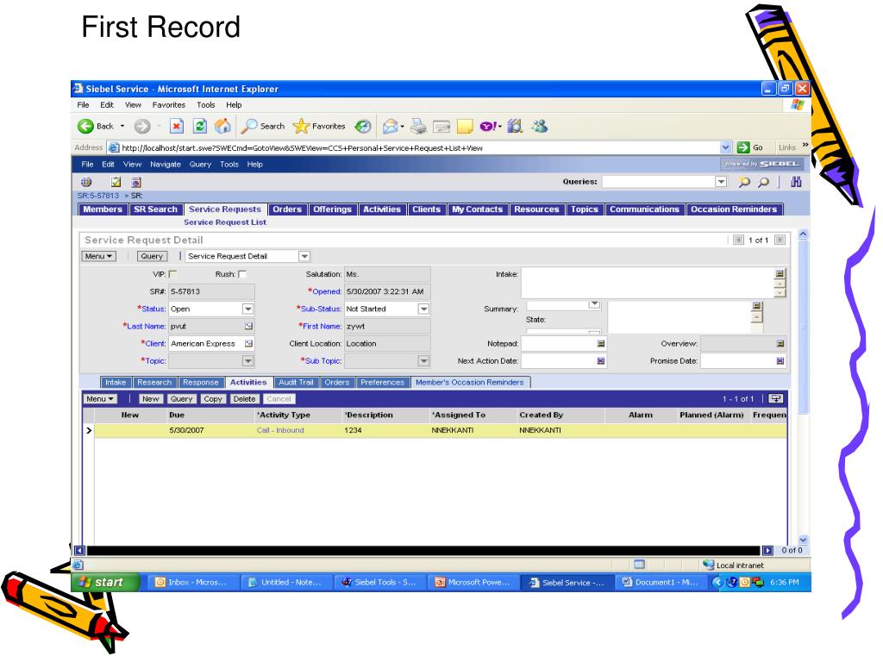
Task: Open the Queries dropdown
Action: coord(721,181)
